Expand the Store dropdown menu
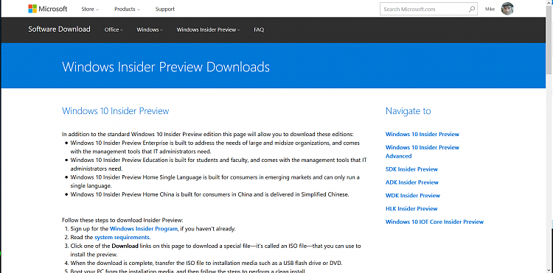Screen dimensions: 553x273 click(x=90, y=9)
